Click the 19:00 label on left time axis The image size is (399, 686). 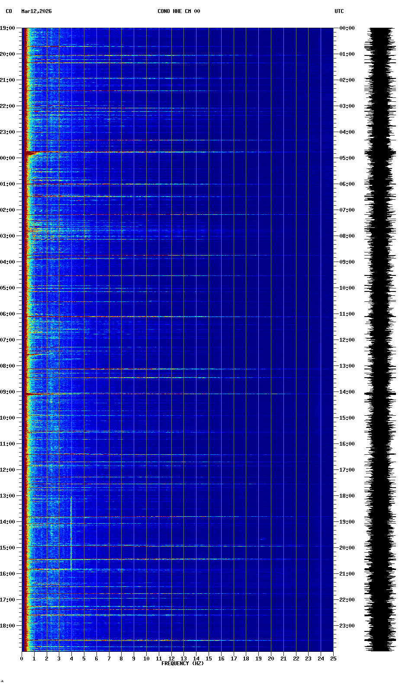[8, 28]
